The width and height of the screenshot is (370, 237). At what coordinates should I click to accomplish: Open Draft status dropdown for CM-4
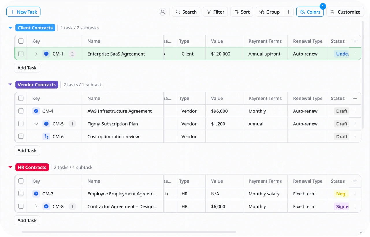[341, 111]
